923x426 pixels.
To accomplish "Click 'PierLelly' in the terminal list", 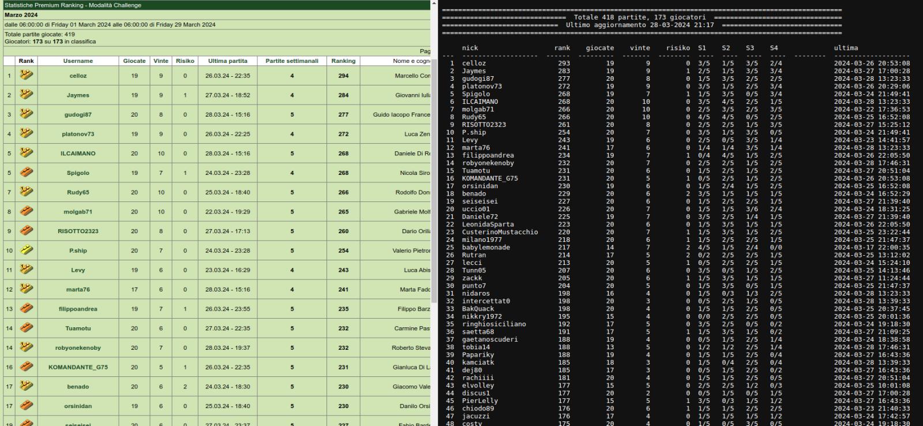I will coord(479,401).
